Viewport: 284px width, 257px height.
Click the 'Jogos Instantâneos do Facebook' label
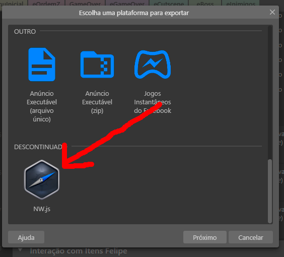(153, 102)
